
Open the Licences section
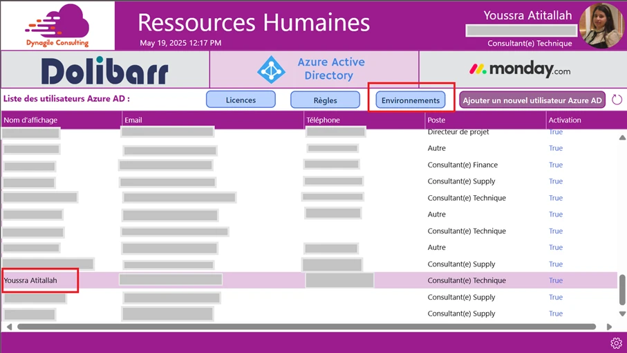click(241, 100)
